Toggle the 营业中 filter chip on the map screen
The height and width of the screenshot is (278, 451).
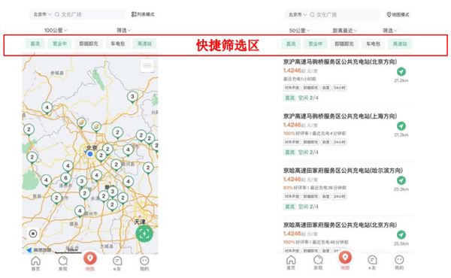click(59, 44)
